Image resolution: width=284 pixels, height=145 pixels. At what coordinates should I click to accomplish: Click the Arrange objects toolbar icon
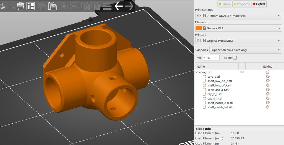(x=31, y=6)
